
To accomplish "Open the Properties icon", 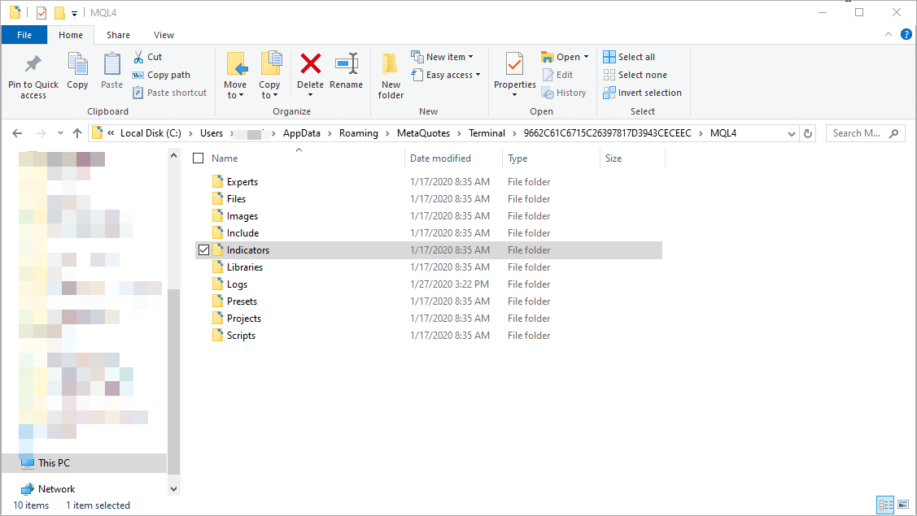I will pos(514,64).
